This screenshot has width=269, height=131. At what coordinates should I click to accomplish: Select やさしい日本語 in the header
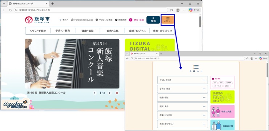click(x=104, y=20)
